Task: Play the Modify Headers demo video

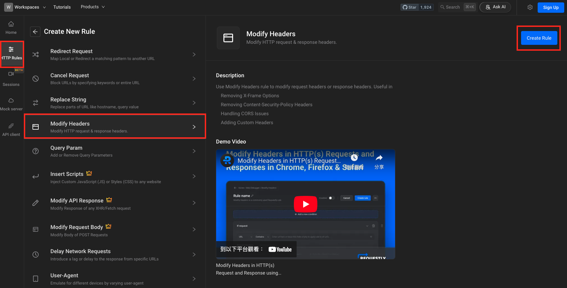Action: (x=305, y=204)
